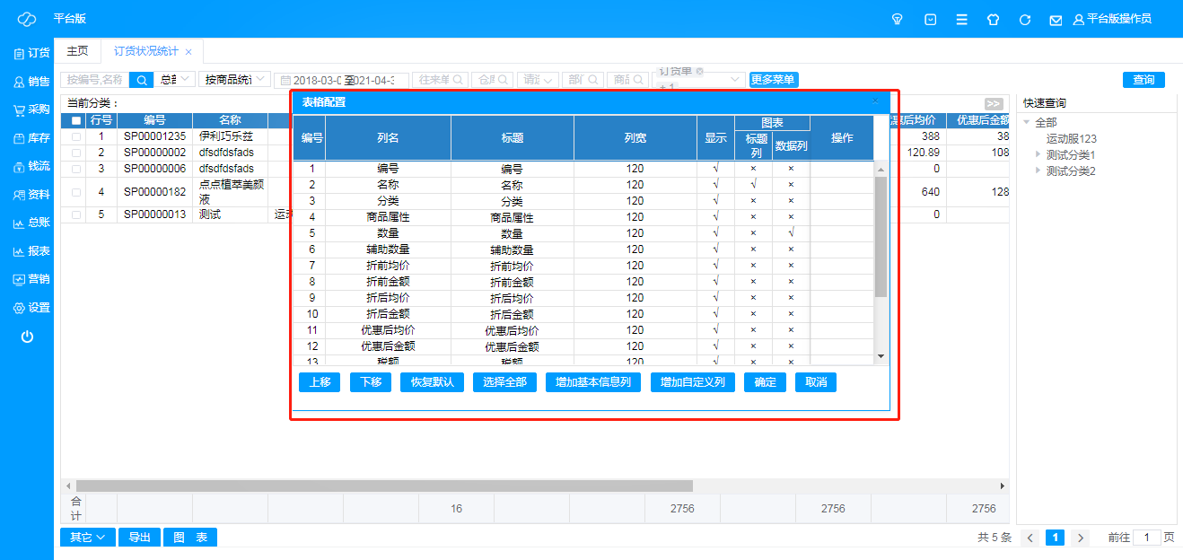This screenshot has height=560, width=1183.
Task: Select 运动服123 in quick query tree
Action: (1071, 138)
